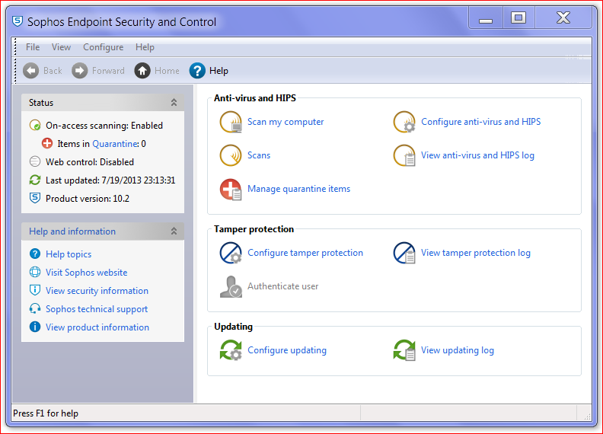Click the Configure tamper protection icon
This screenshot has height=434, width=603.
tap(231, 253)
